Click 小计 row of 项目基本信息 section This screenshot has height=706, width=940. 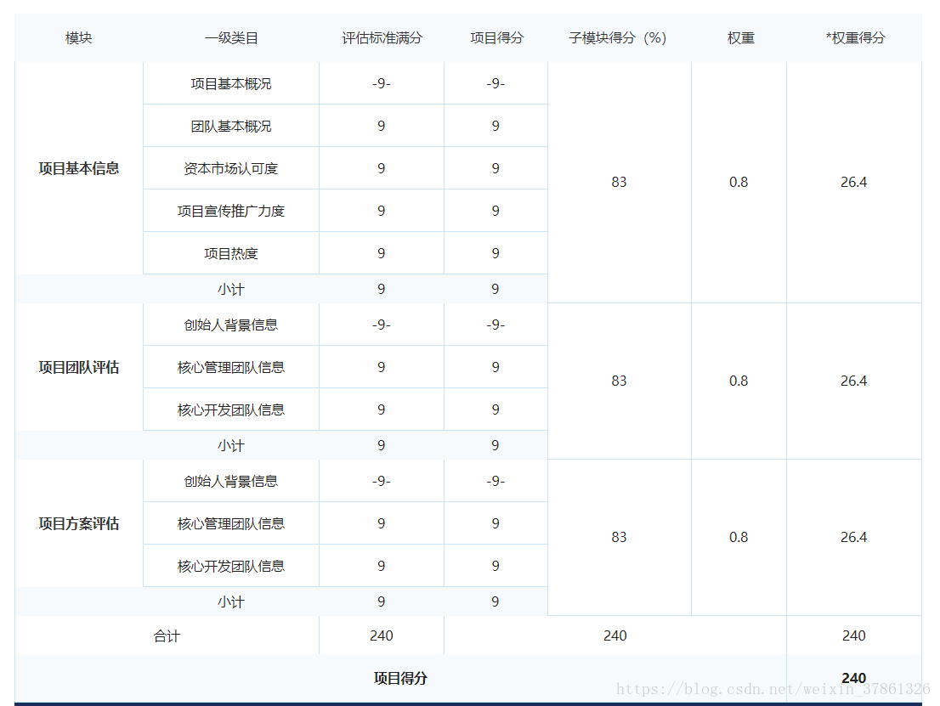(281, 289)
